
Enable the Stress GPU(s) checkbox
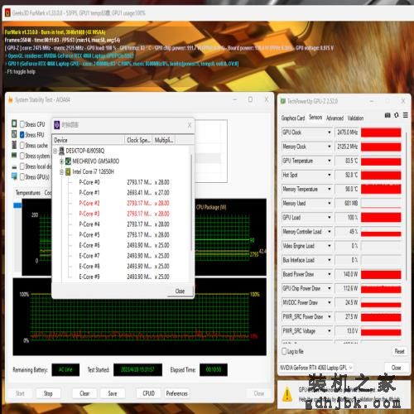[x=22, y=177]
